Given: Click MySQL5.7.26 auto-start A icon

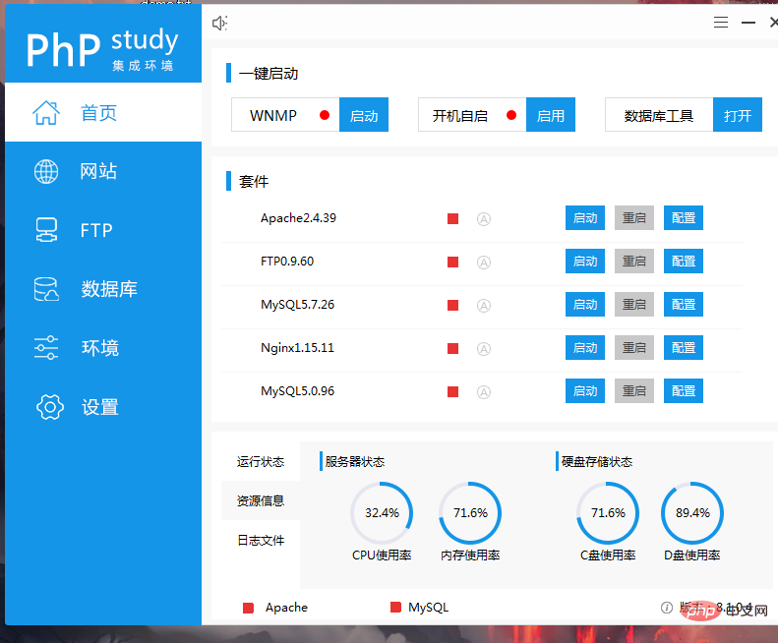Looking at the screenshot, I should click(x=484, y=305).
